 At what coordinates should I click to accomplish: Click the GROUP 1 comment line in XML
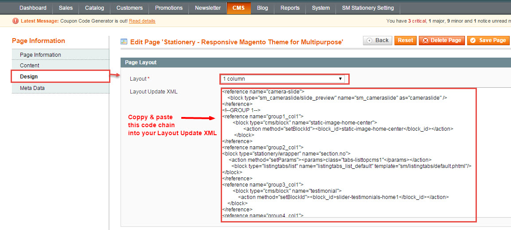coord(241,110)
